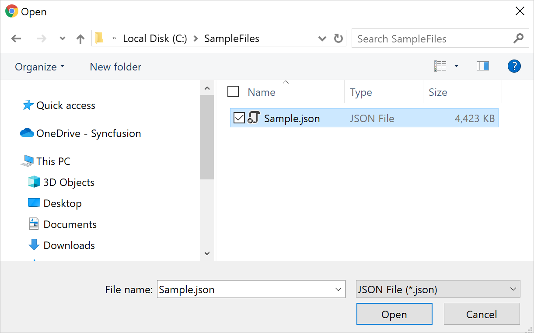Click the folder icon in address bar
The image size is (534, 333).
tap(99, 39)
